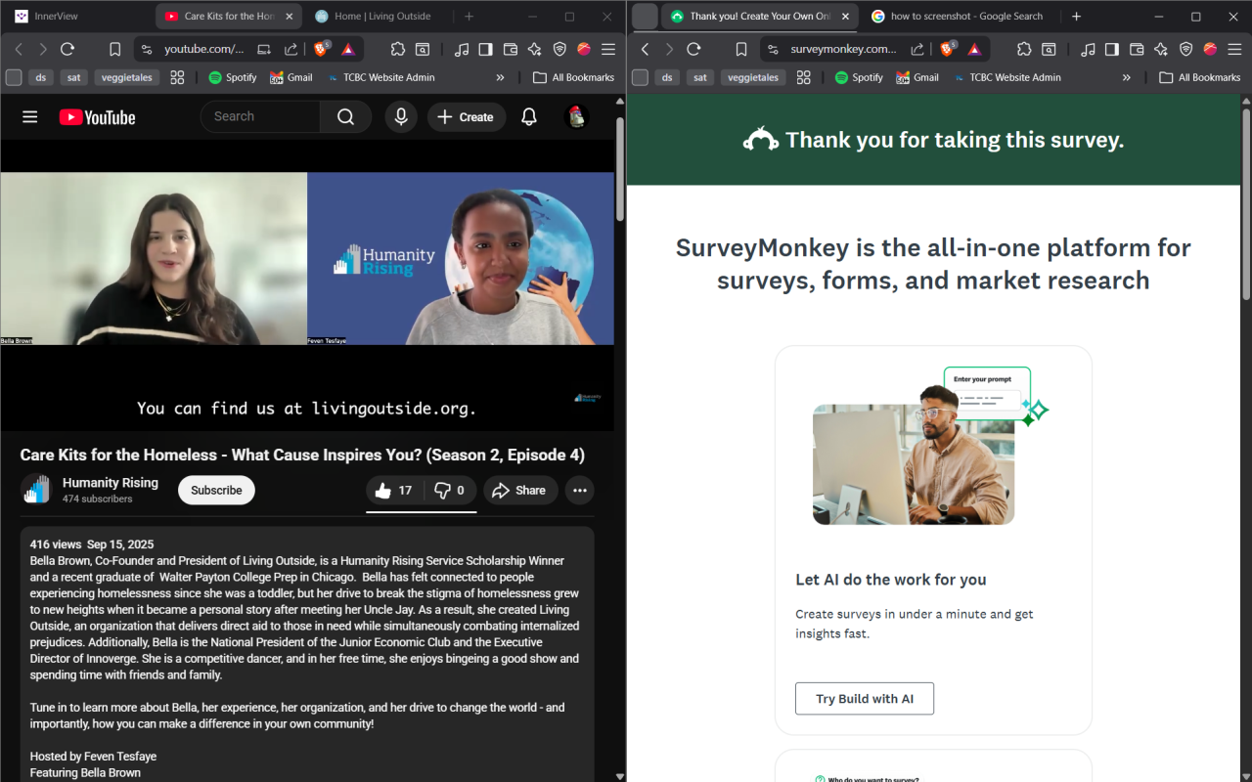Open the Spotify bookmark in YouTube window
Image resolution: width=1252 pixels, height=782 pixels.
(x=232, y=77)
